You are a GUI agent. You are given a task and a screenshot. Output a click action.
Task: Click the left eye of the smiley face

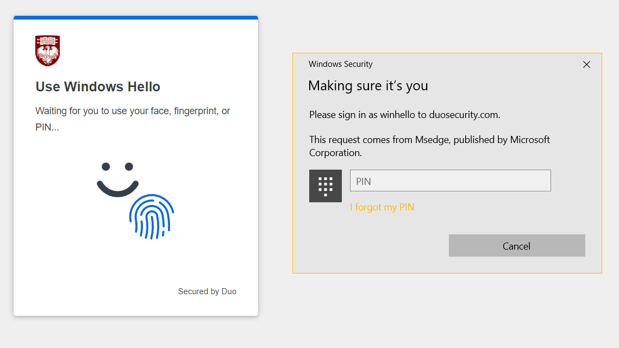106,166
